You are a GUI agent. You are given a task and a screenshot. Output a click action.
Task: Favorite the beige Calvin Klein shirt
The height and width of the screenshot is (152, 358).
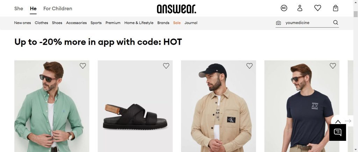tap(249, 66)
